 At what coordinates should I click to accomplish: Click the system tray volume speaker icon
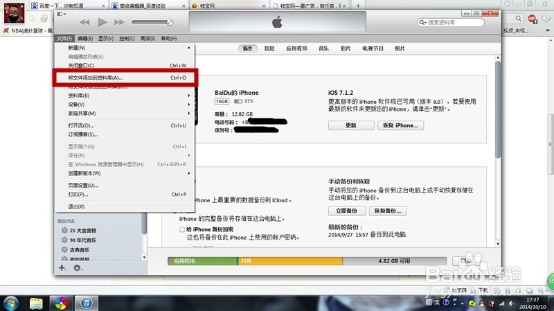point(511,303)
